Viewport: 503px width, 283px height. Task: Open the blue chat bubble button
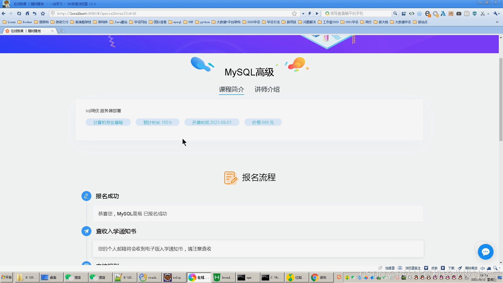pos(485,252)
